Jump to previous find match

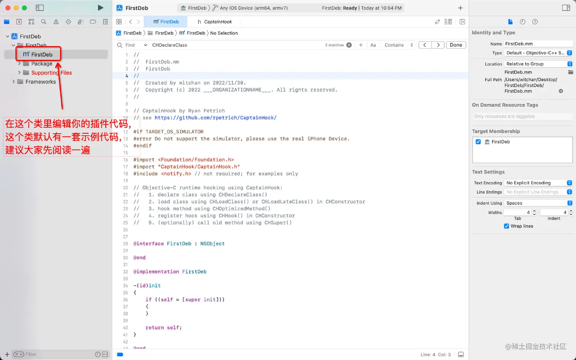(x=425, y=45)
